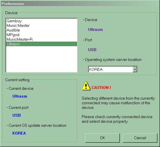Click the Current OS update server location label
Viewport: 160px width, 147px height.
36,126
